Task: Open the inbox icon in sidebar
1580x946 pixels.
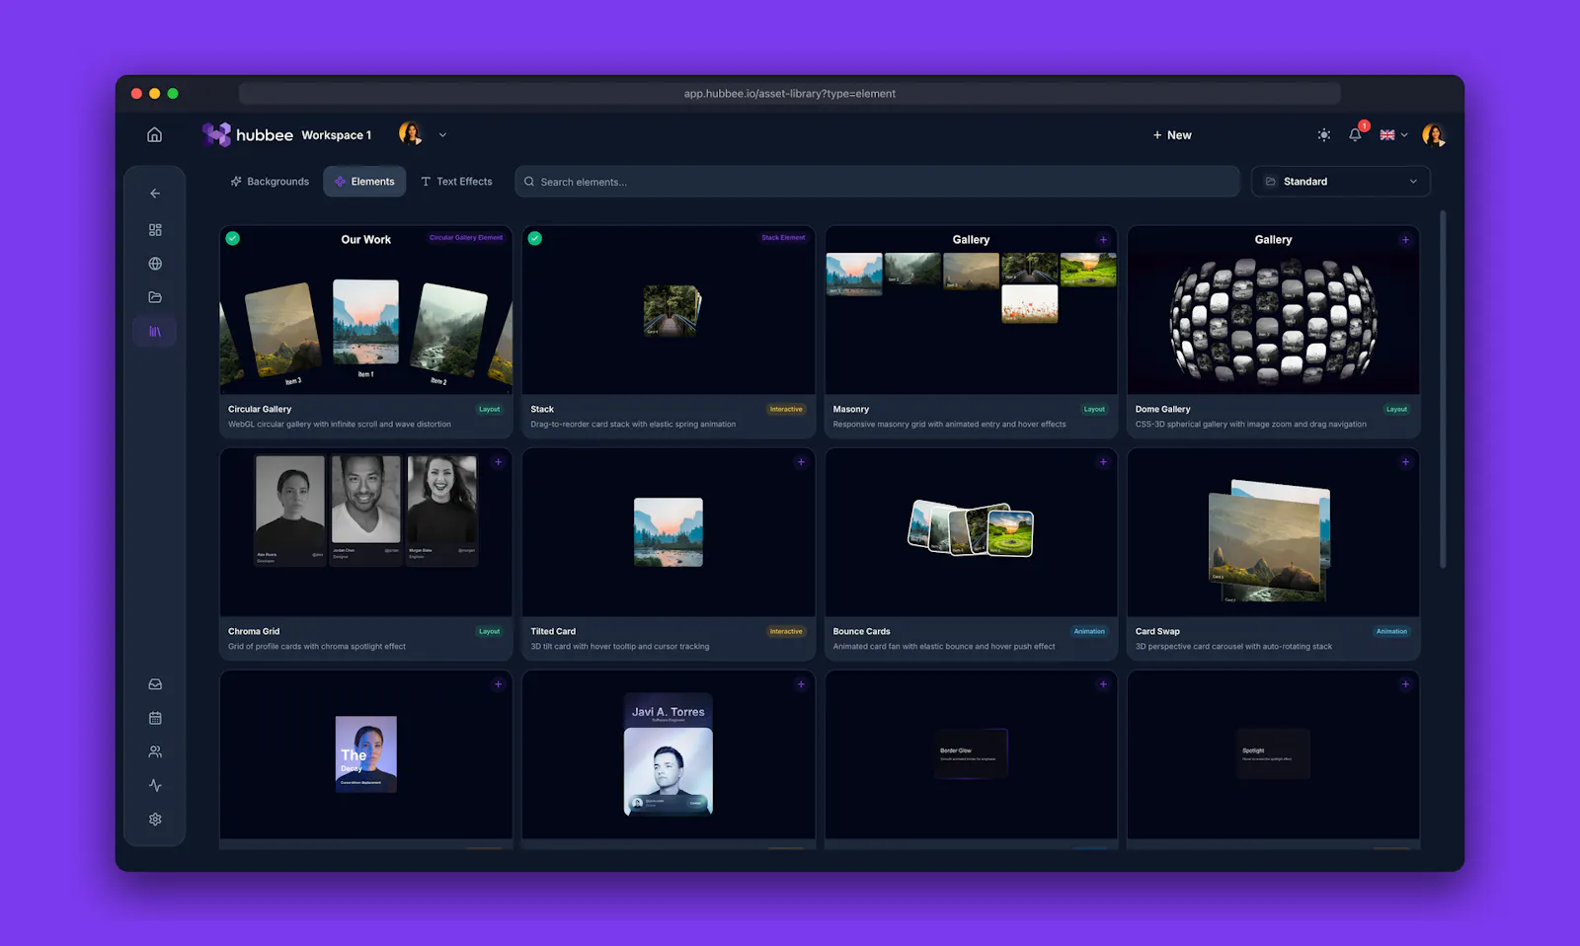Action: pyautogui.click(x=155, y=684)
